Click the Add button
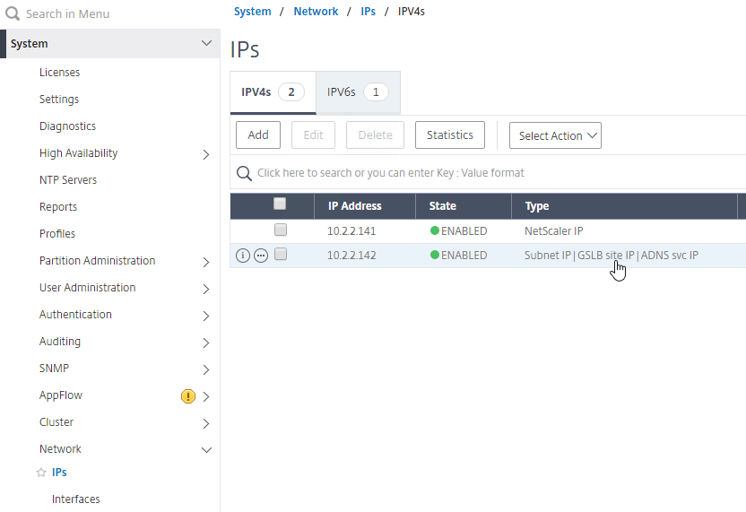This screenshot has width=746, height=512. click(x=258, y=135)
